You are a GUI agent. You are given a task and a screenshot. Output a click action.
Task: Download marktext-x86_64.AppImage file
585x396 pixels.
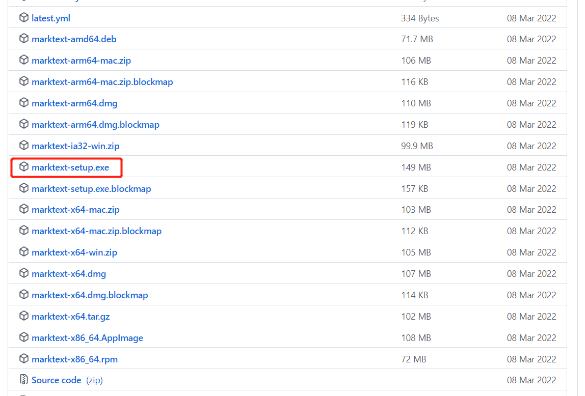click(87, 338)
